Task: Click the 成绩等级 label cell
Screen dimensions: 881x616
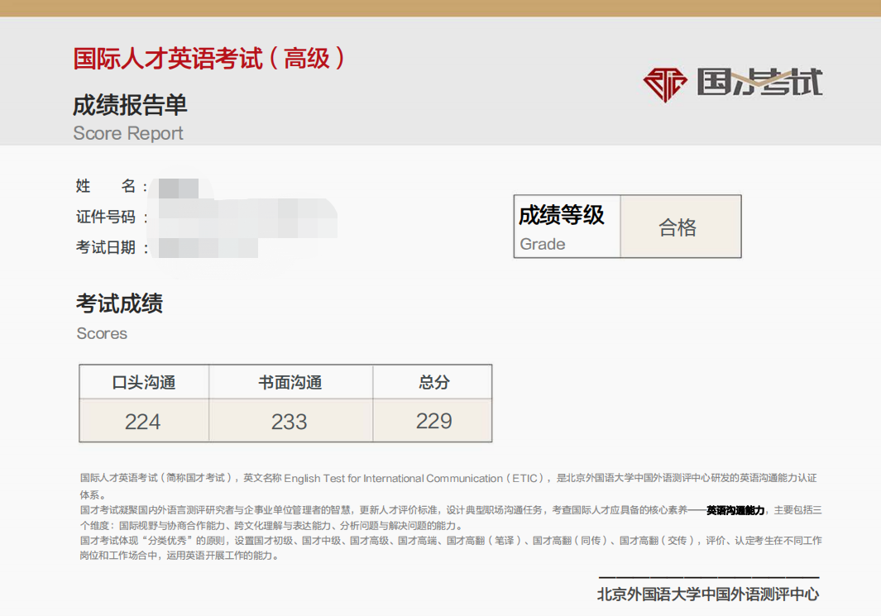Action: 567,227
